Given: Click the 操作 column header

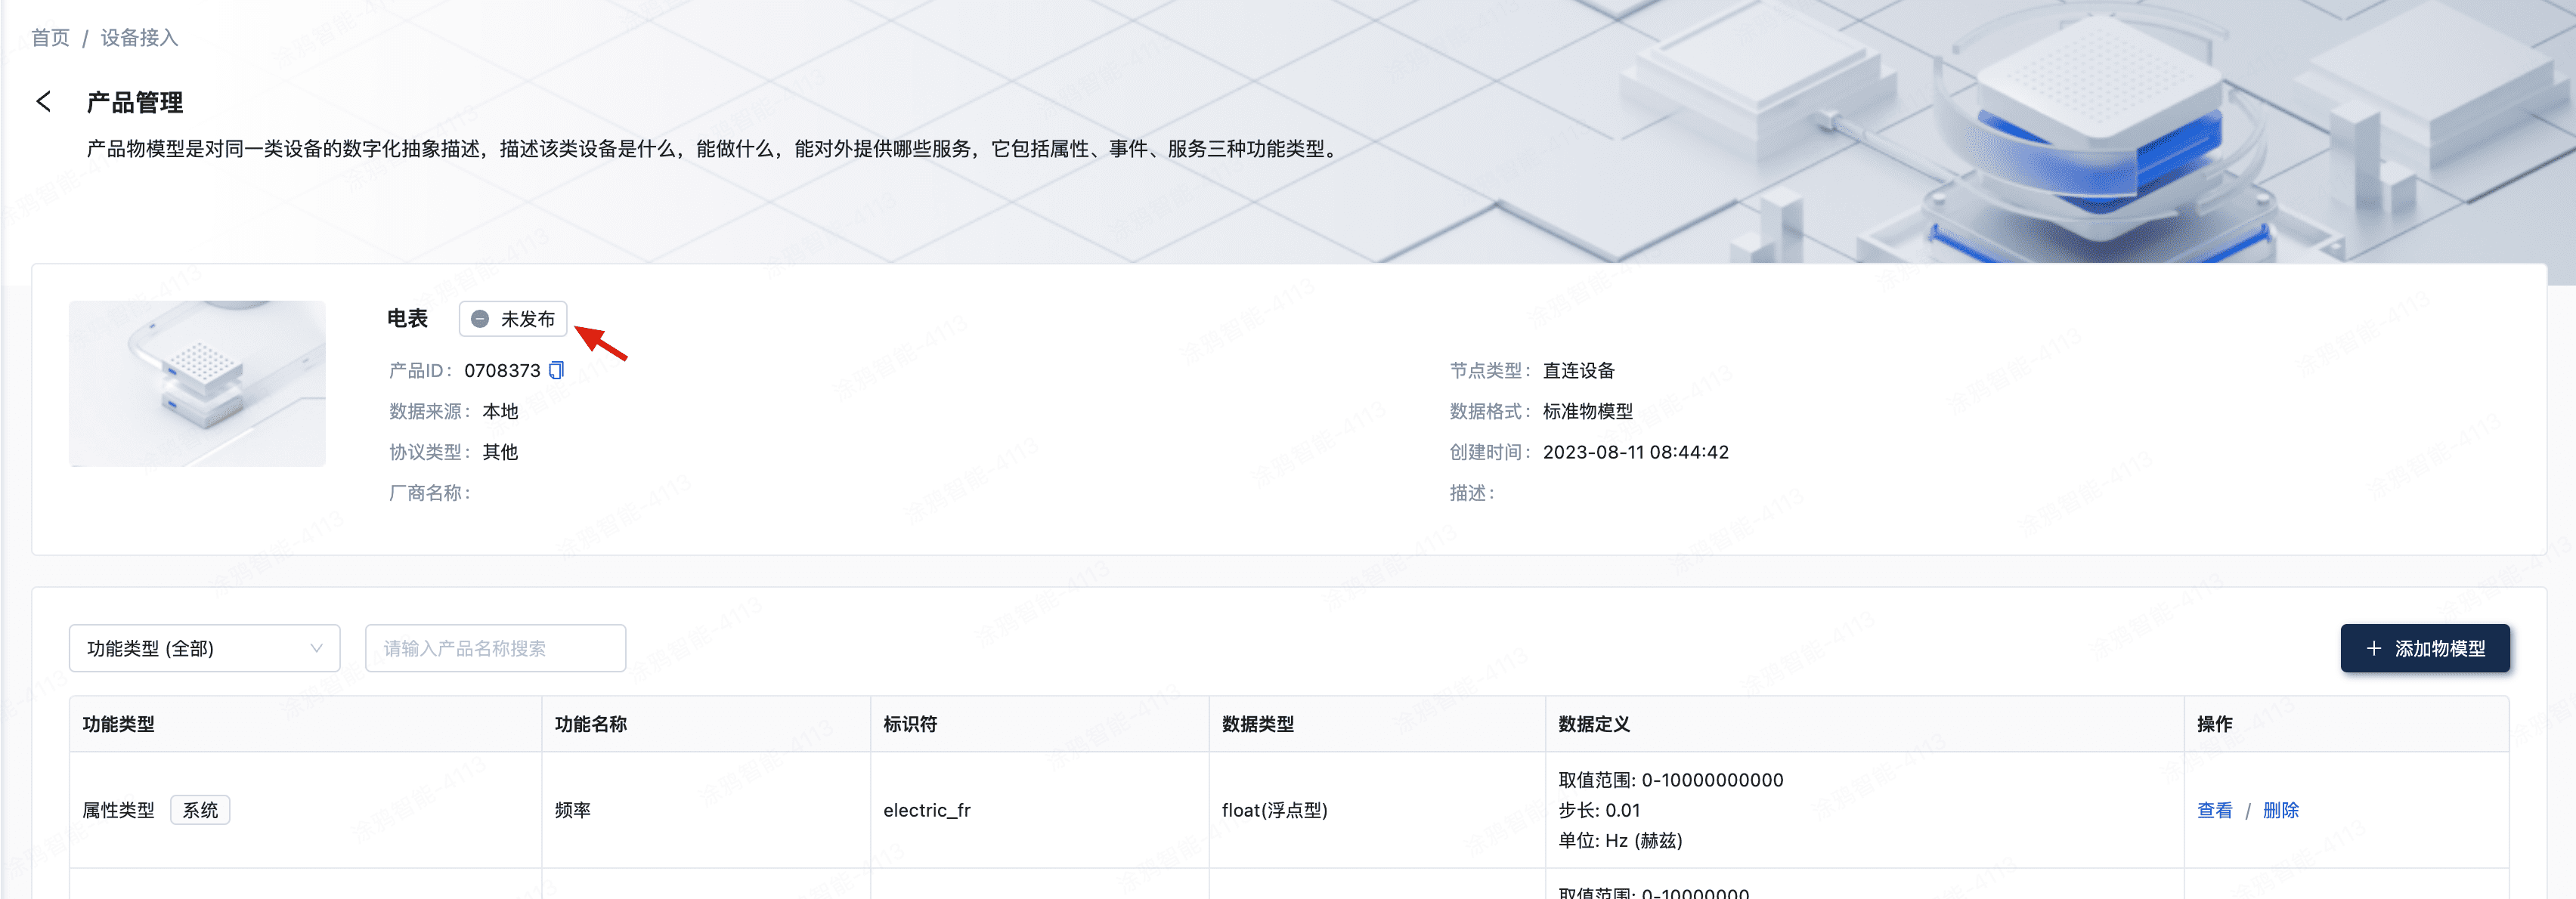Looking at the screenshot, I should (x=2214, y=724).
